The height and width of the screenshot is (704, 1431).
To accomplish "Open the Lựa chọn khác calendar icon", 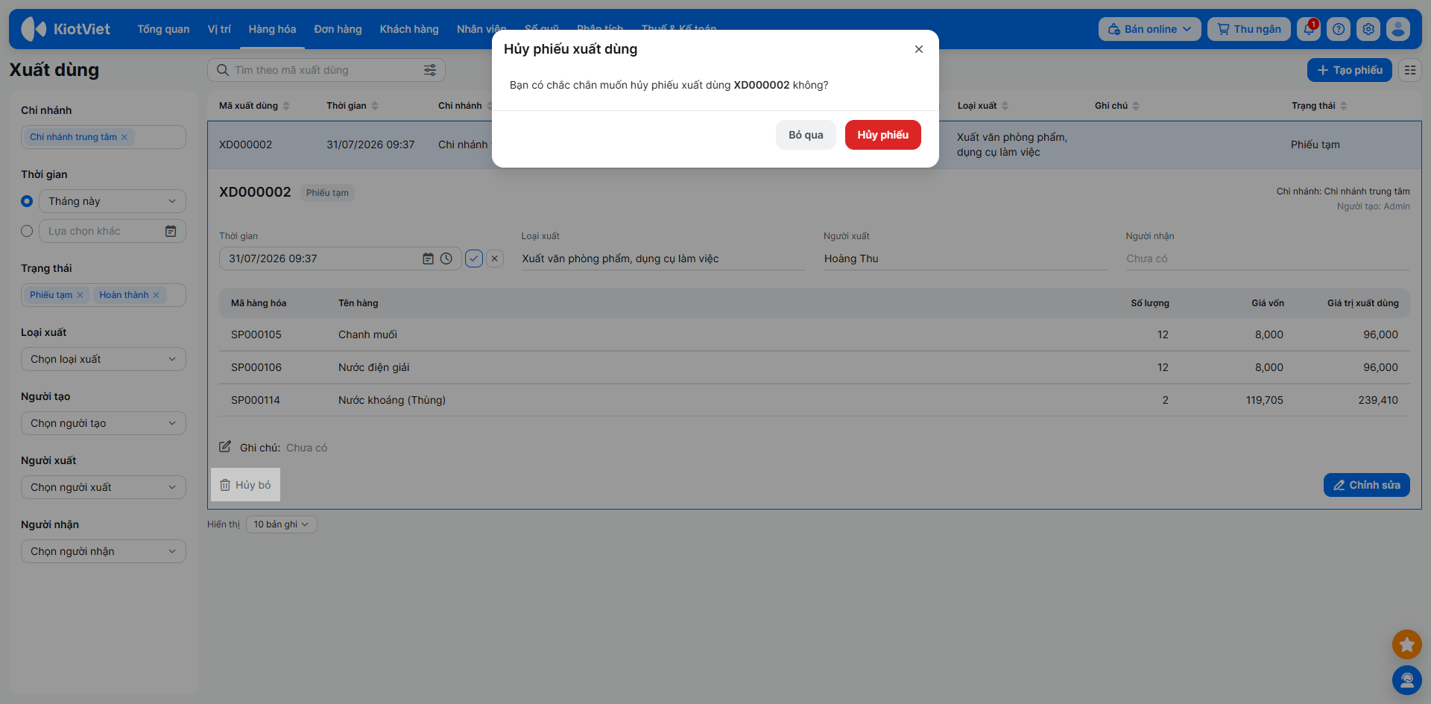I will point(171,231).
